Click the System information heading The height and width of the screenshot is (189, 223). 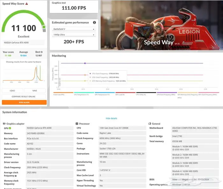15,112
